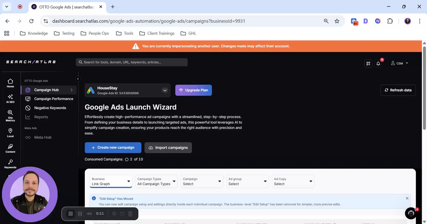Open the notifications bell icon

378,63
